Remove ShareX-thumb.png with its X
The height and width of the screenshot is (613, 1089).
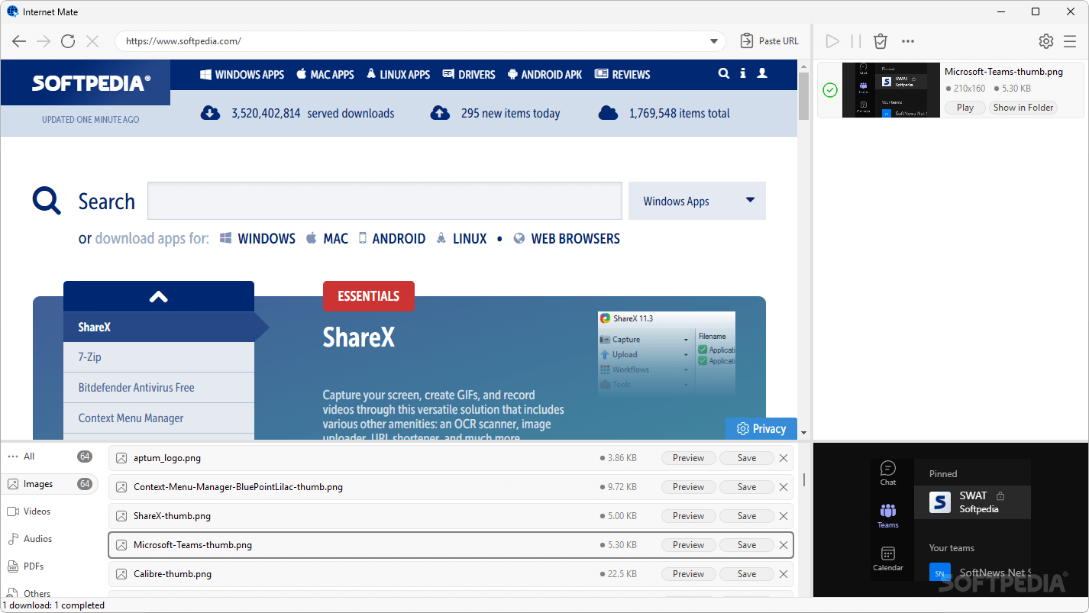coord(783,516)
